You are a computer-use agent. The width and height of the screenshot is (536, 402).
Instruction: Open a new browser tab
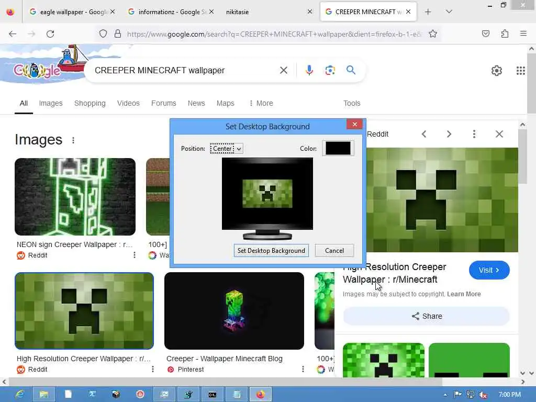[428, 12]
